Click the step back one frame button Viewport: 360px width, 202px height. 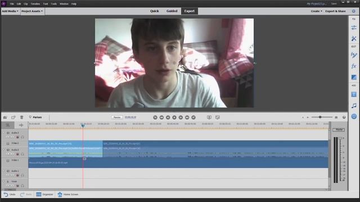[x=168, y=117]
